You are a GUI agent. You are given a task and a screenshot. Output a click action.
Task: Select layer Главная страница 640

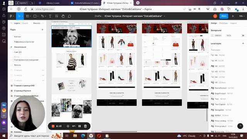24,86
